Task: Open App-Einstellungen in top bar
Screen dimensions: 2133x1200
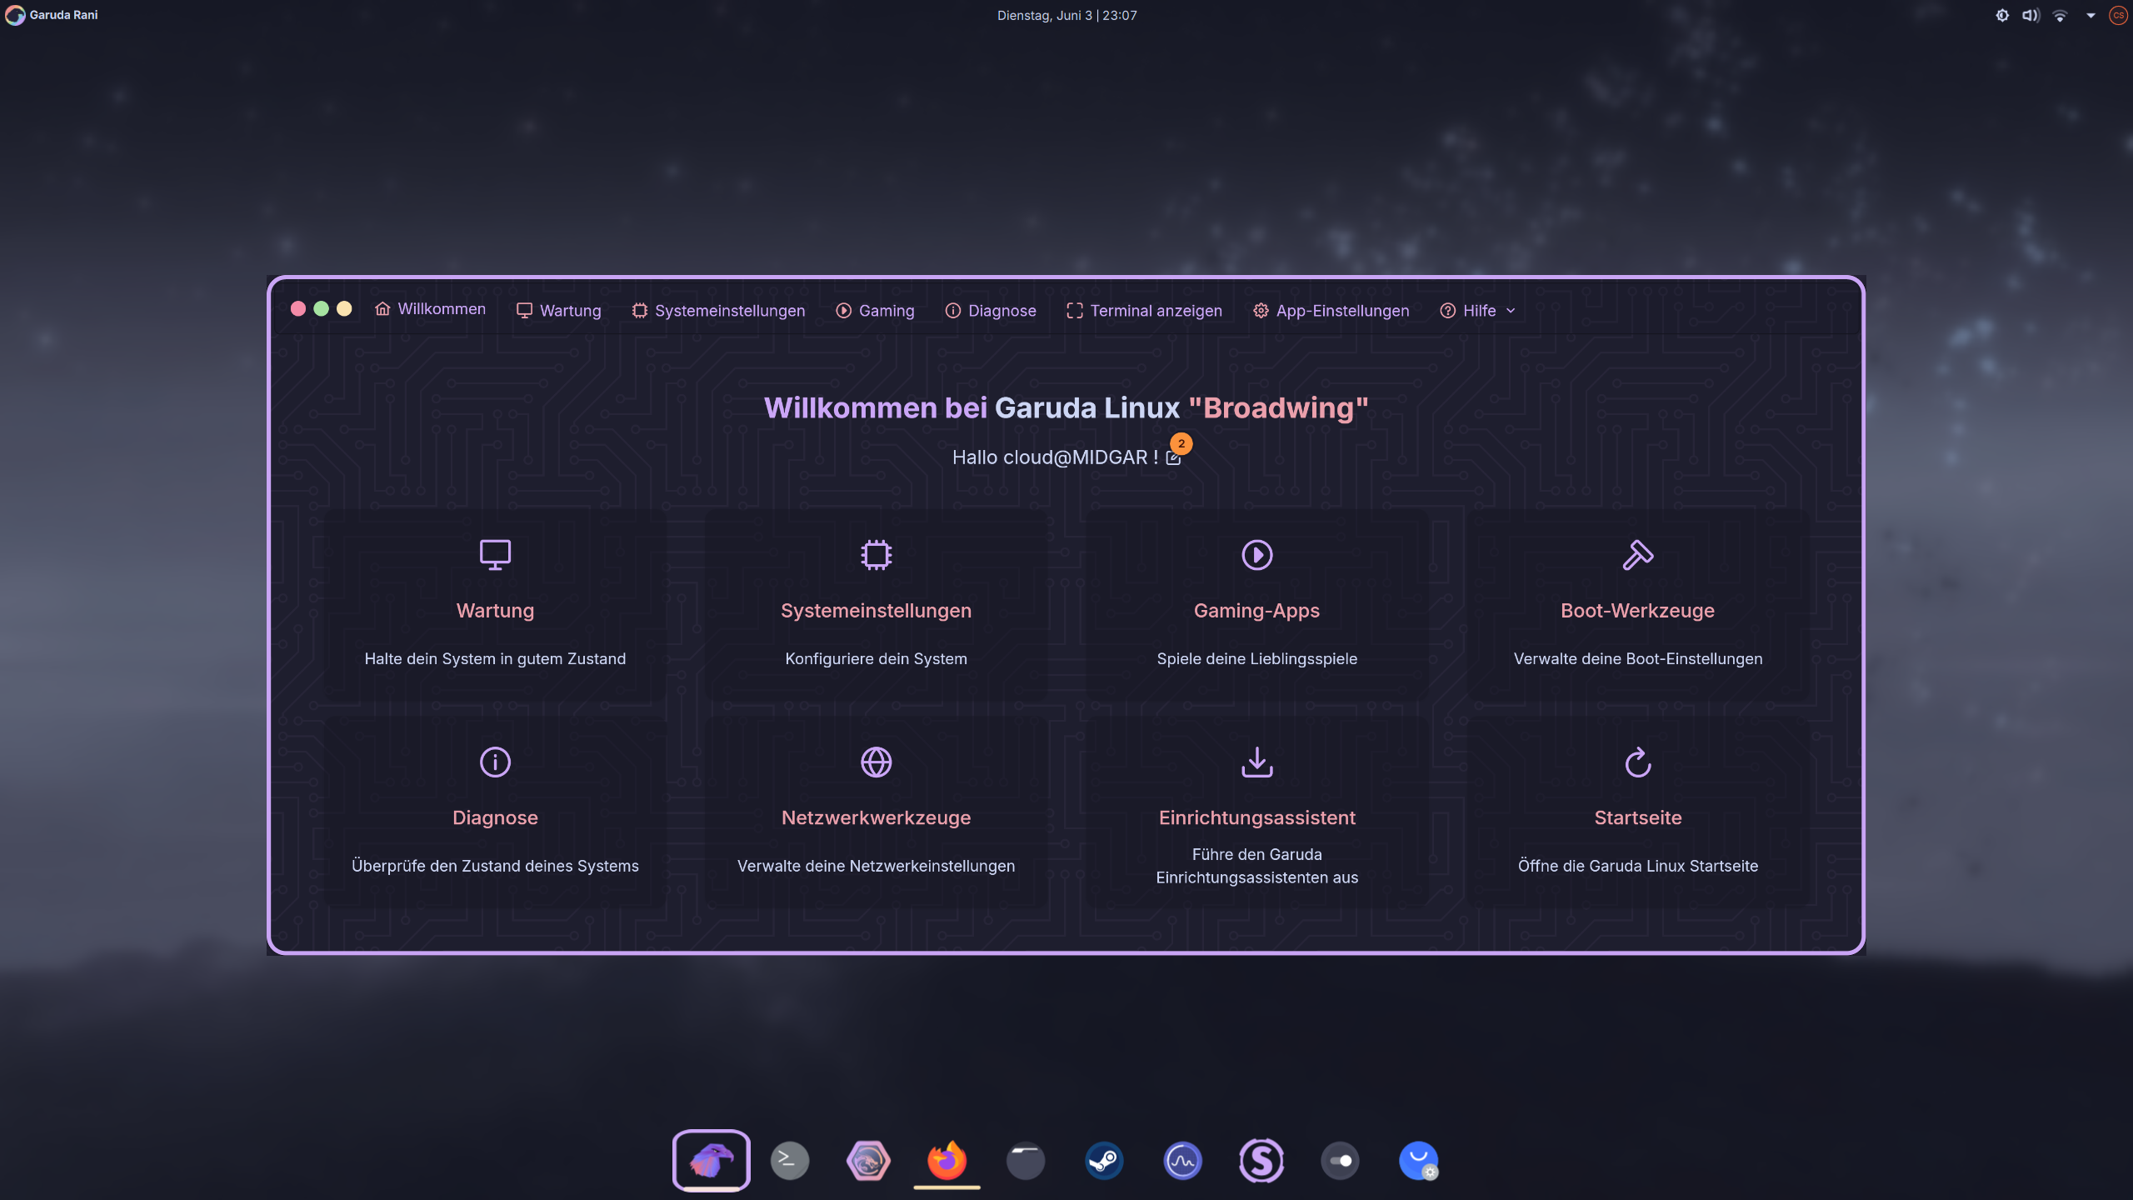Action: (x=1331, y=311)
